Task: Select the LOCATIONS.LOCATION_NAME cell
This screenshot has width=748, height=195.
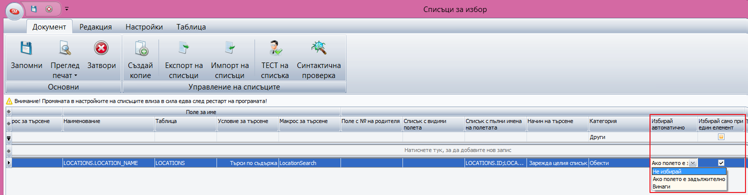Action: tap(108, 163)
